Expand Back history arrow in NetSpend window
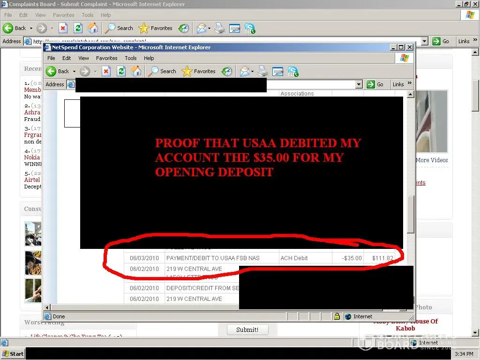Image resolution: width=480 pixels, height=360 pixels. point(74,72)
